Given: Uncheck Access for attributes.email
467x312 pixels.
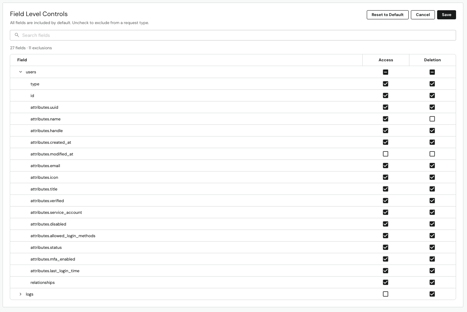Looking at the screenshot, I should (x=386, y=166).
